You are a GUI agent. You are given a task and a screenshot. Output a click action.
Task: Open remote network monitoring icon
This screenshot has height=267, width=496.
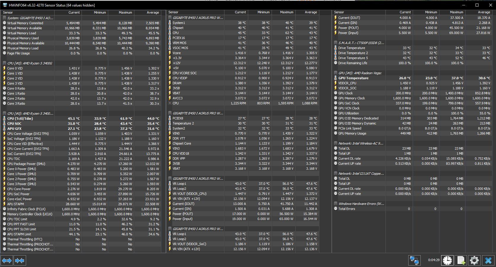pos(414,260)
